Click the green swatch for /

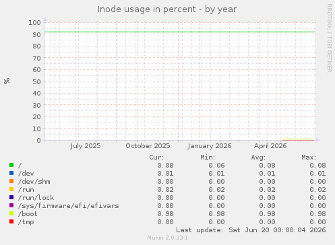click(x=11, y=165)
